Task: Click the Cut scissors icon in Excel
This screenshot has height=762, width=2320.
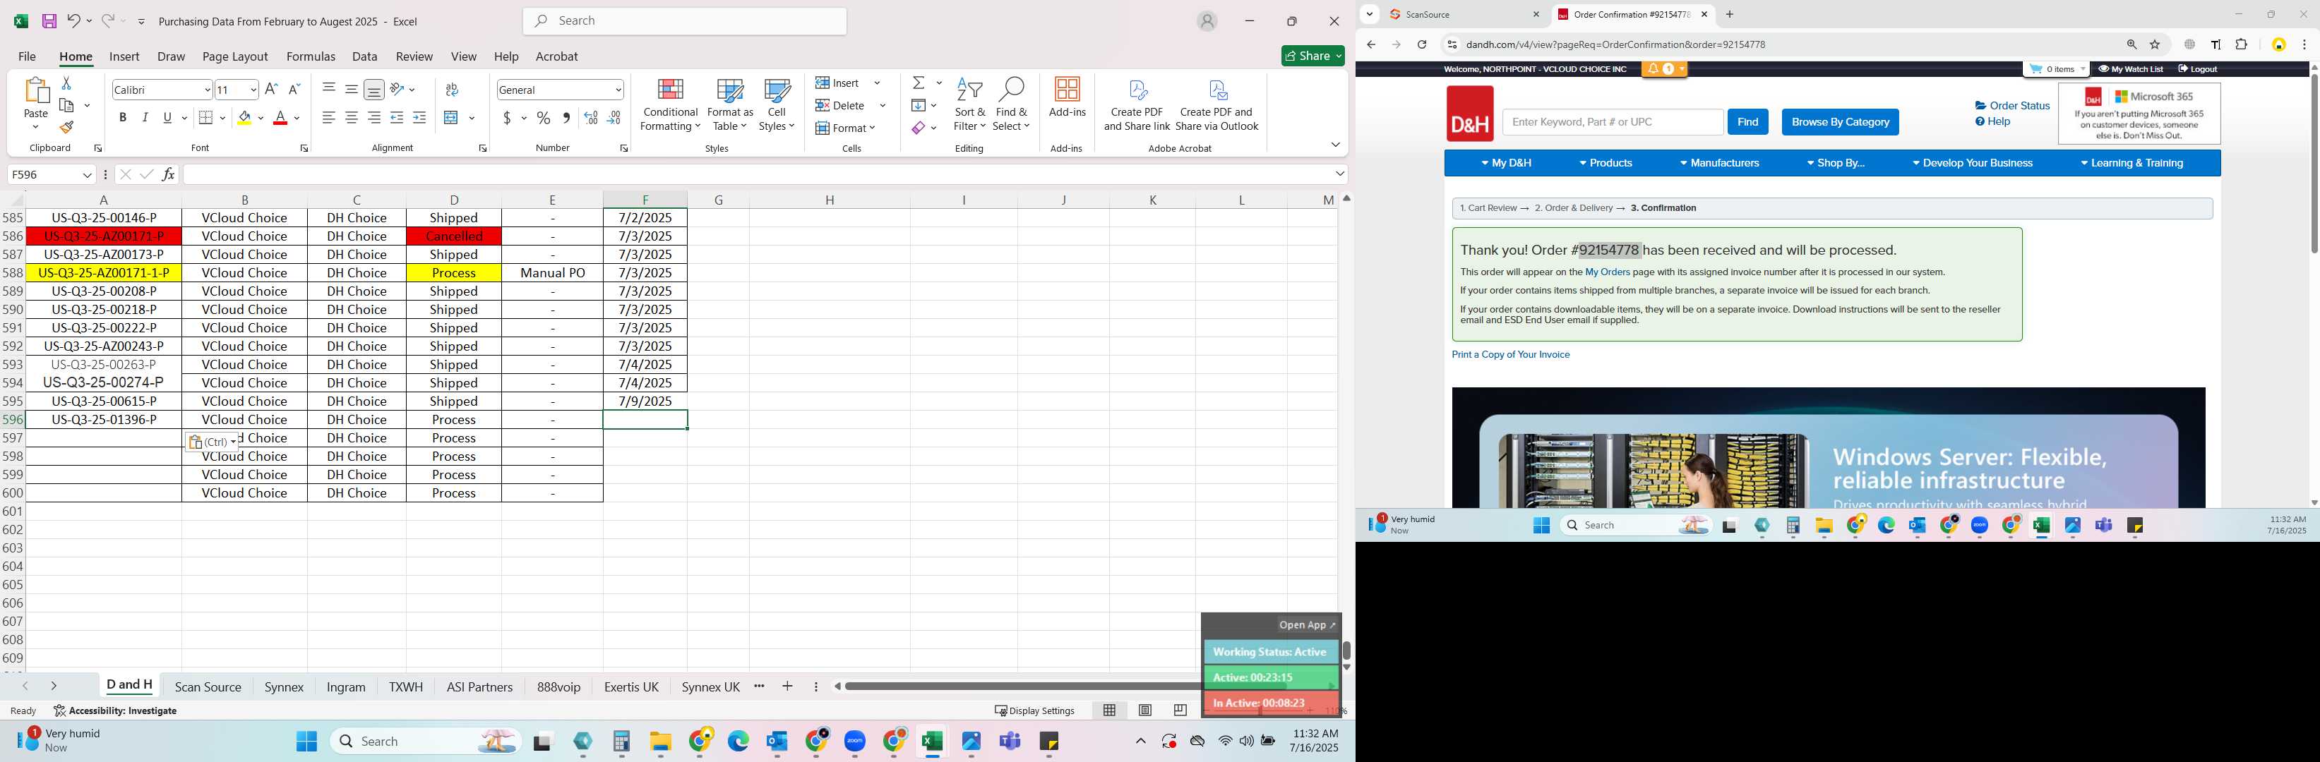Action: tap(66, 83)
